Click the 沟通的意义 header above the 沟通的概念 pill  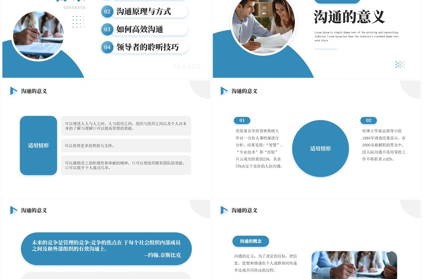pos(244,210)
